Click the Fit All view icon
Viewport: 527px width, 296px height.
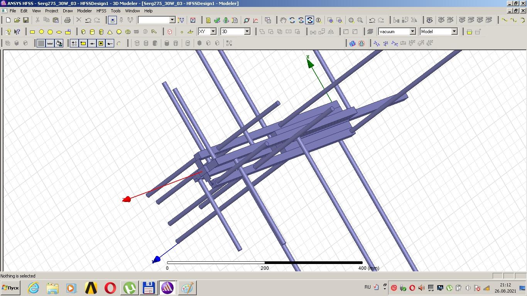point(351,20)
